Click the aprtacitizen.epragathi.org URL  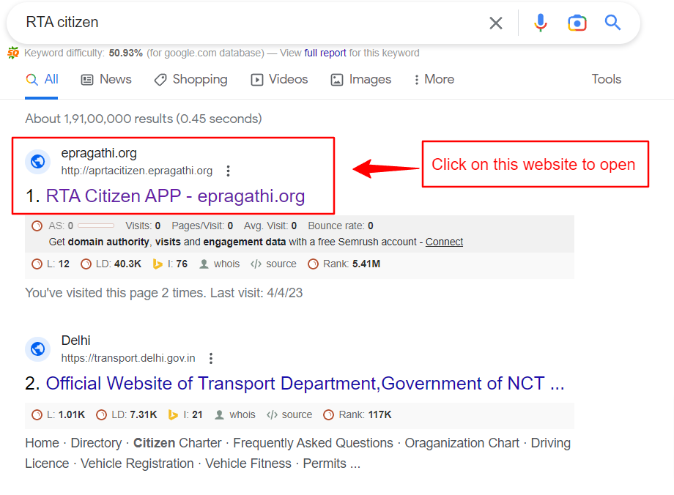point(137,171)
